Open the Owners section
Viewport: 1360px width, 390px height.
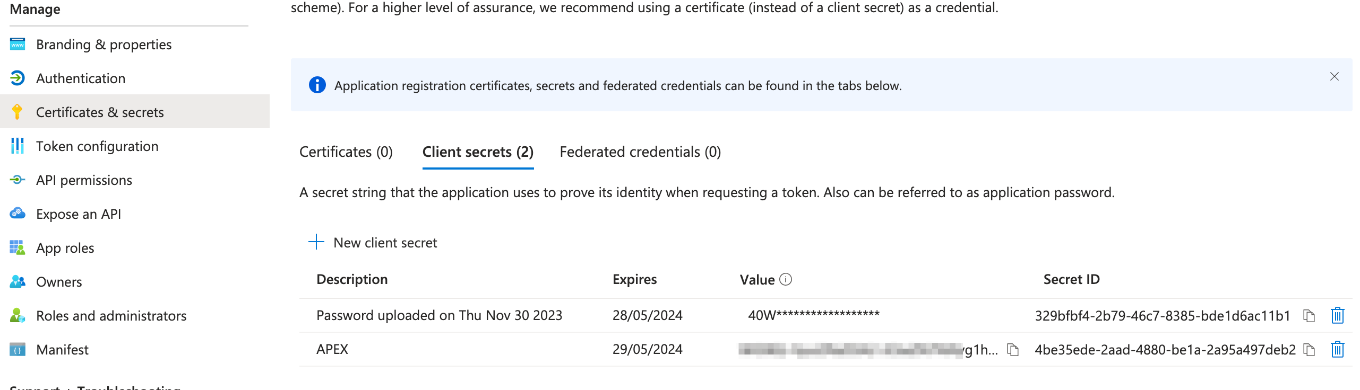click(x=58, y=281)
